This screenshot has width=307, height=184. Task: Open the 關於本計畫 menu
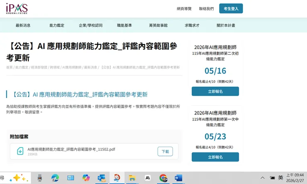tap(226, 25)
